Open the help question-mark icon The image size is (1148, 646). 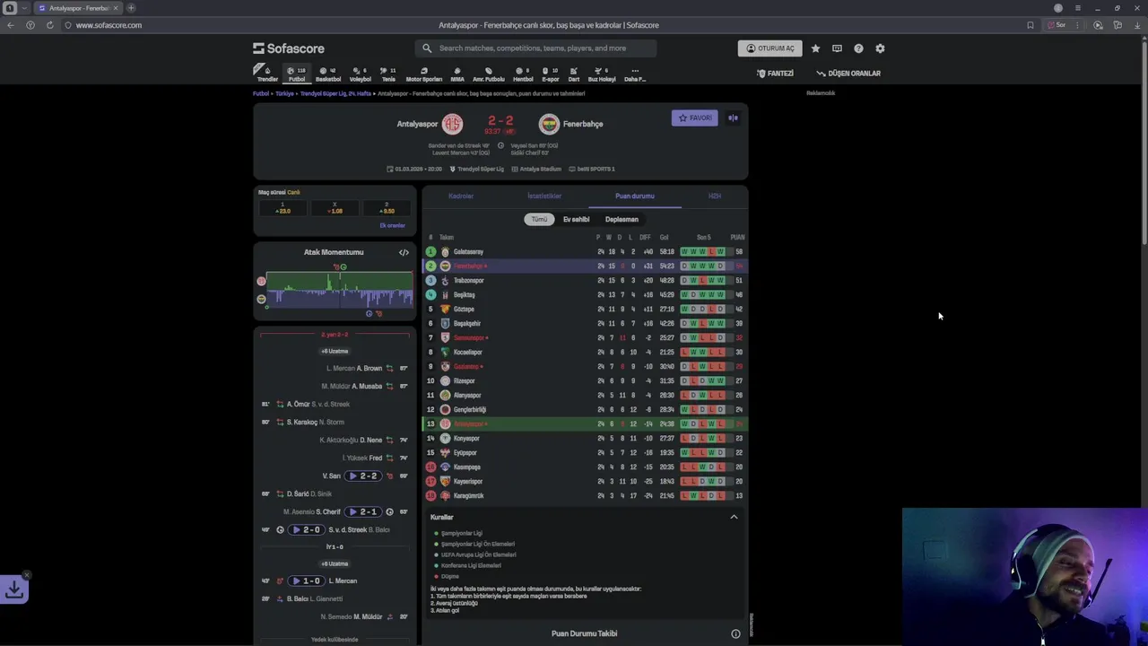coord(858,48)
